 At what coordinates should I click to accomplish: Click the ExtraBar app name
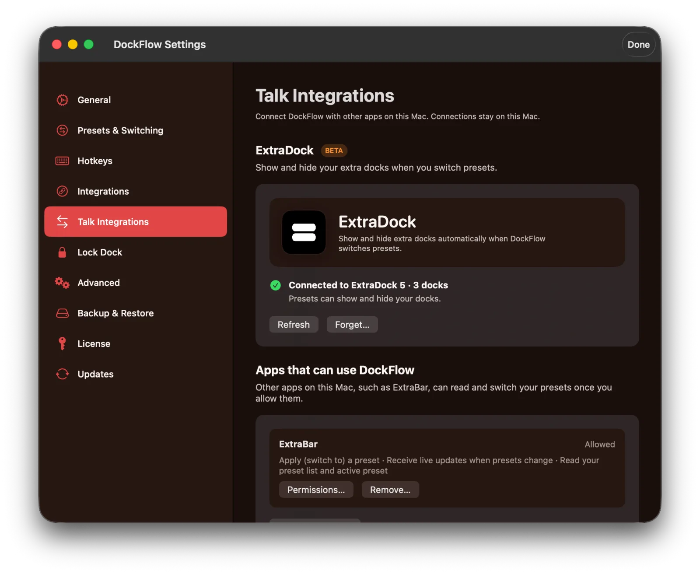pos(298,444)
